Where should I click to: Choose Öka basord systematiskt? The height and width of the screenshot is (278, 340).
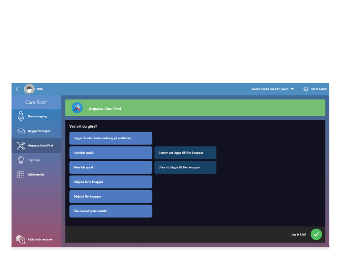click(110, 211)
